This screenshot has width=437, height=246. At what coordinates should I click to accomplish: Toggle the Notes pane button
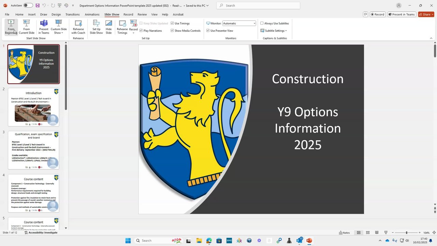point(344,233)
